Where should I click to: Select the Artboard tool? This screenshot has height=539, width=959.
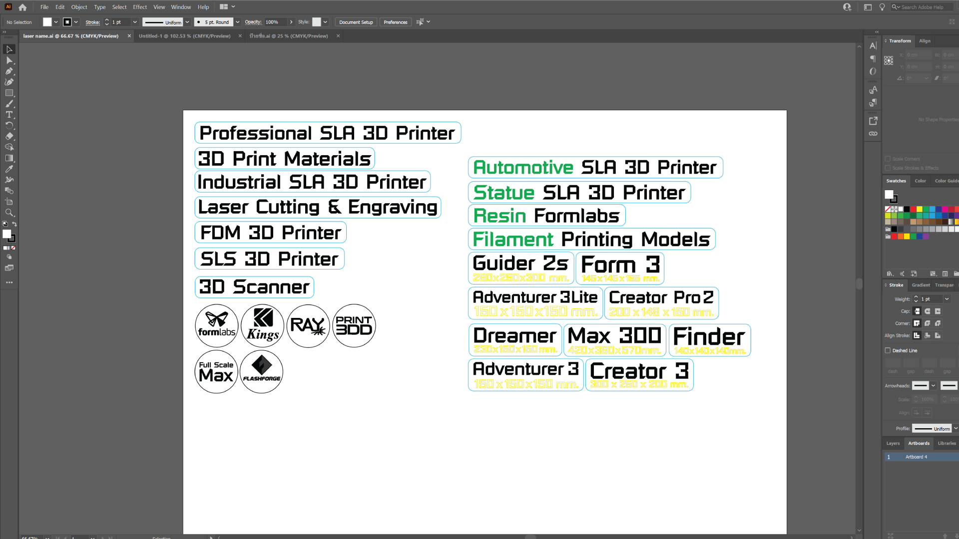[x=9, y=202]
